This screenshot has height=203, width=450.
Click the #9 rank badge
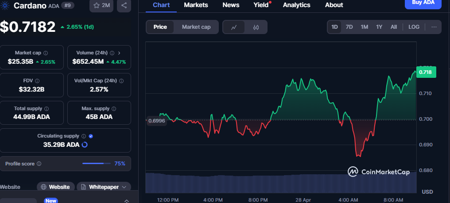click(68, 5)
